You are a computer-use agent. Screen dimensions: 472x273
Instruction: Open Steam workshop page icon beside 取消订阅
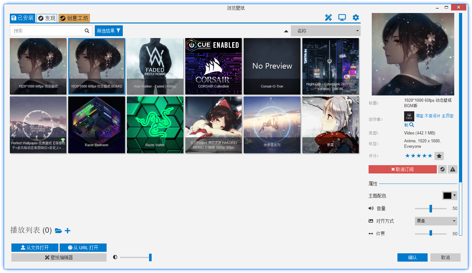[442, 169]
